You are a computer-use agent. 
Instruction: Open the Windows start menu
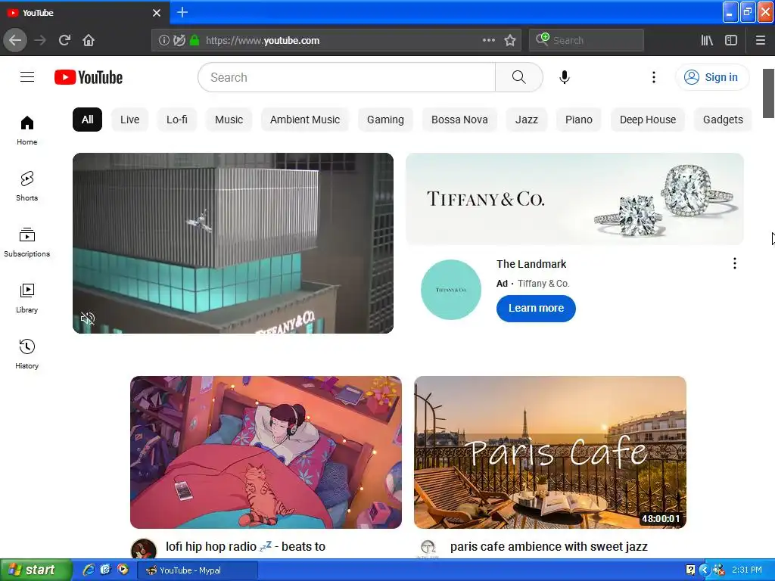(x=36, y=570)
